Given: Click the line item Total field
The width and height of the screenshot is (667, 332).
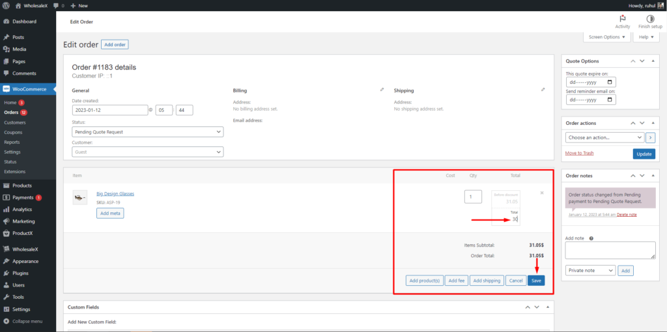Looking at the screenshot, I should [506, 219].
